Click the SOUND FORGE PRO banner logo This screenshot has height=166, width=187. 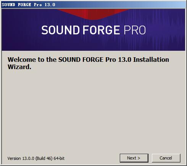[x=93, y=30]
